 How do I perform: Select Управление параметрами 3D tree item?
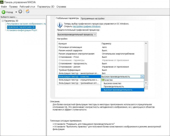(x=21, y=27)
